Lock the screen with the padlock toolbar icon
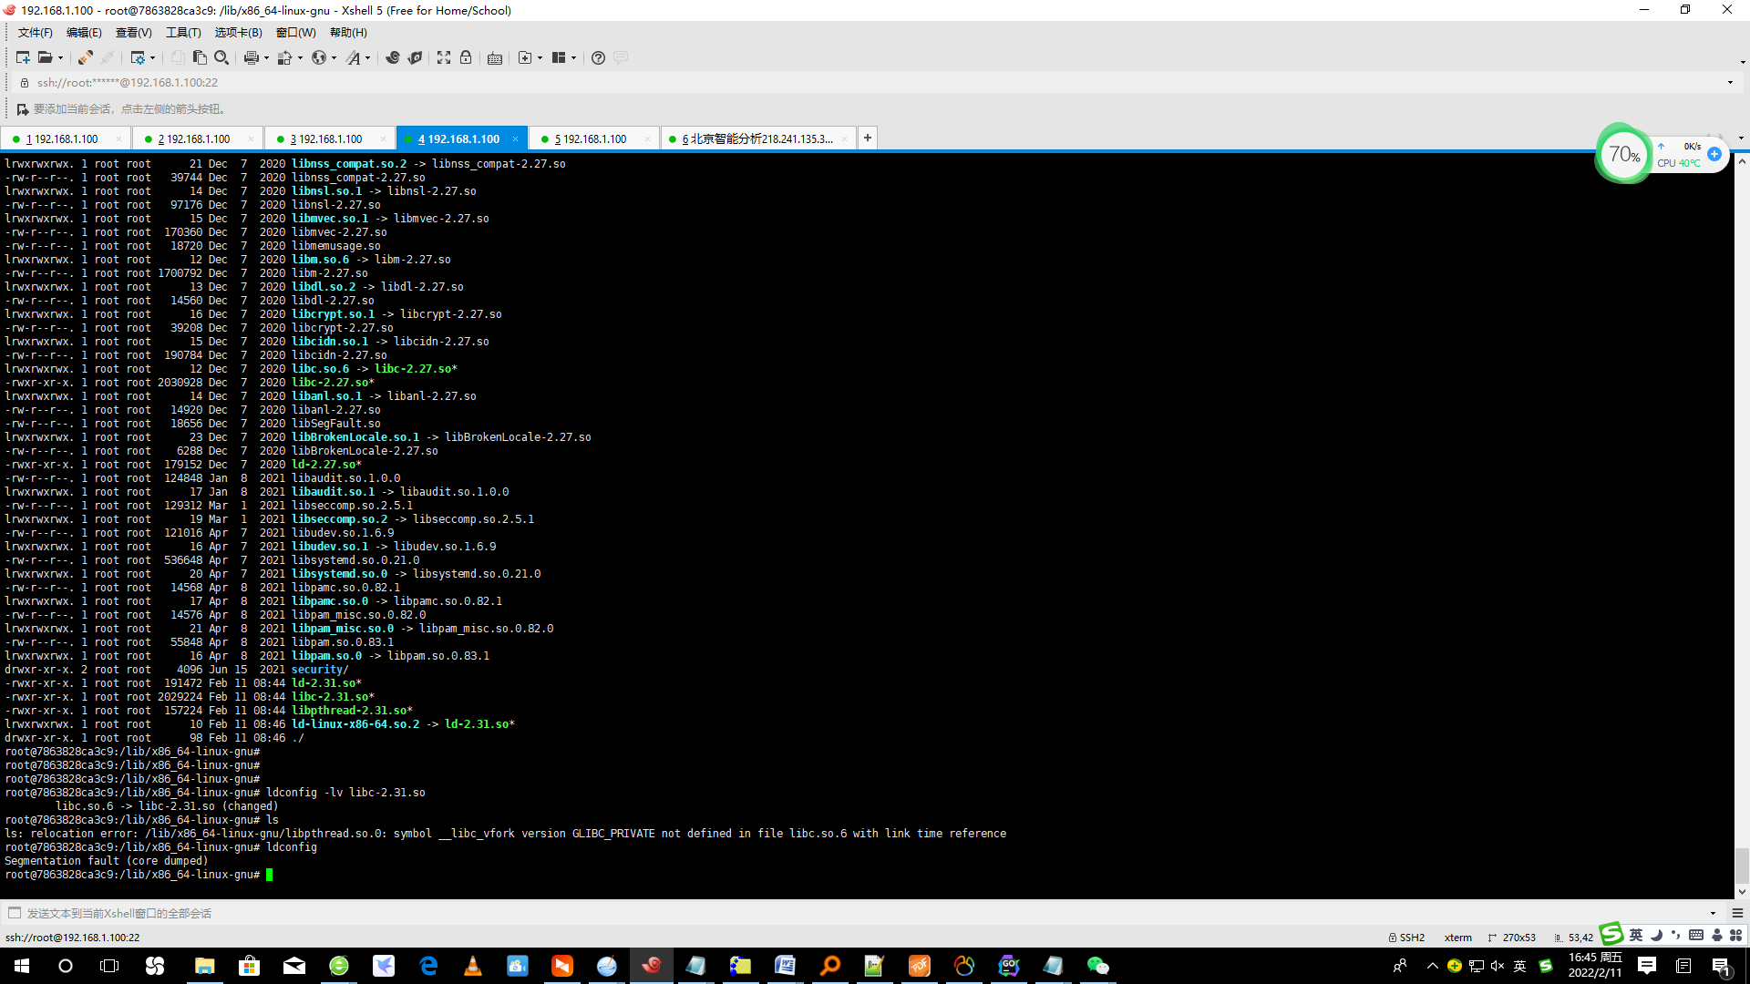This screenshot has width=1750, height=984. pos(466,57)
